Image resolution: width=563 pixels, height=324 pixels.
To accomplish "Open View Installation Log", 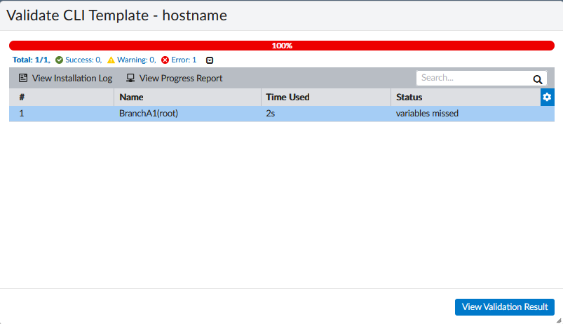I will [x=65, y=78].
